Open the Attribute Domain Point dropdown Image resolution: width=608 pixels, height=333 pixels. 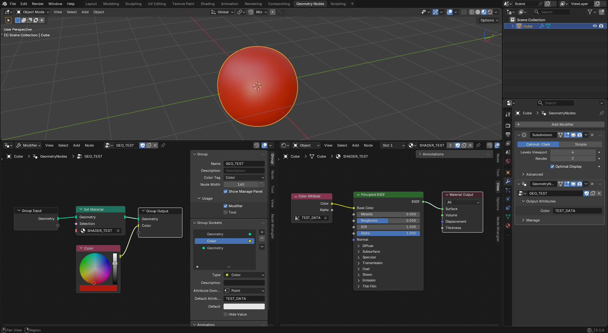pos(244,291)
